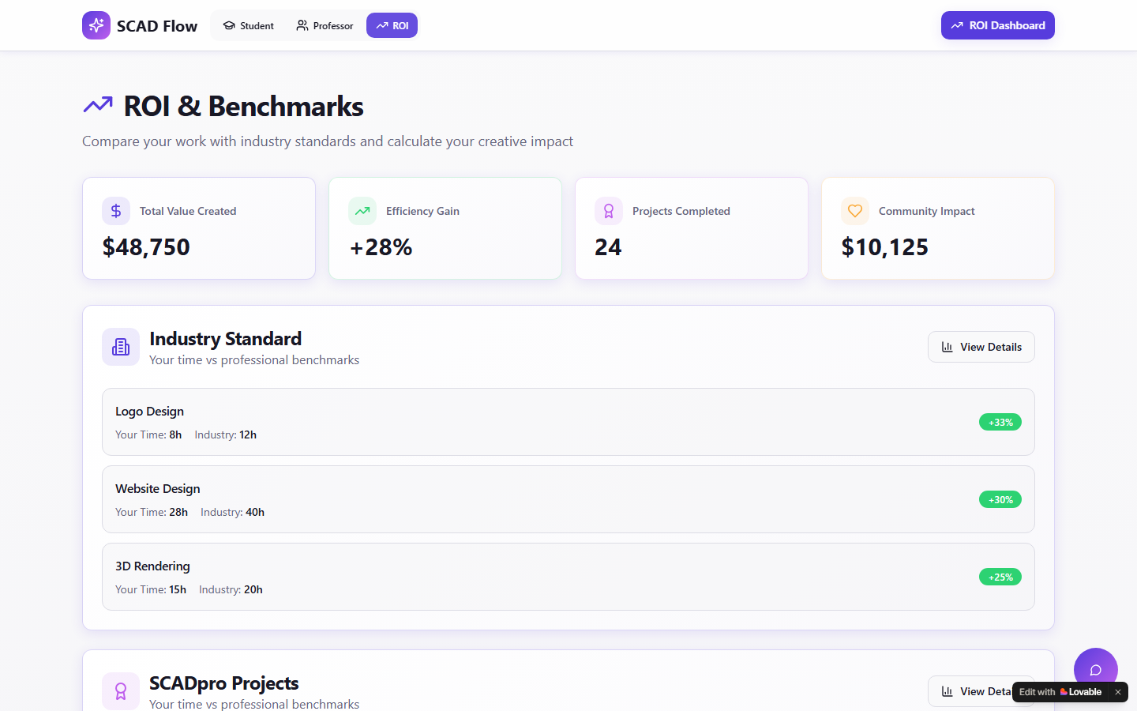Screen dimensions: 1137x711
Task: Click the Industry Standard heading
Action: (225, 339)
